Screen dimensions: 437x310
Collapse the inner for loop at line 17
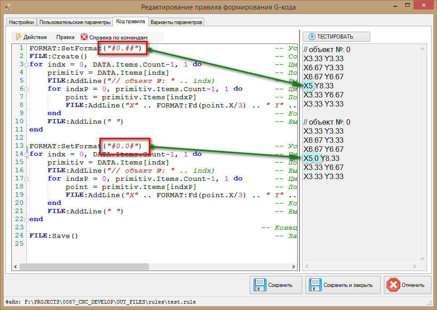(26, 179)
